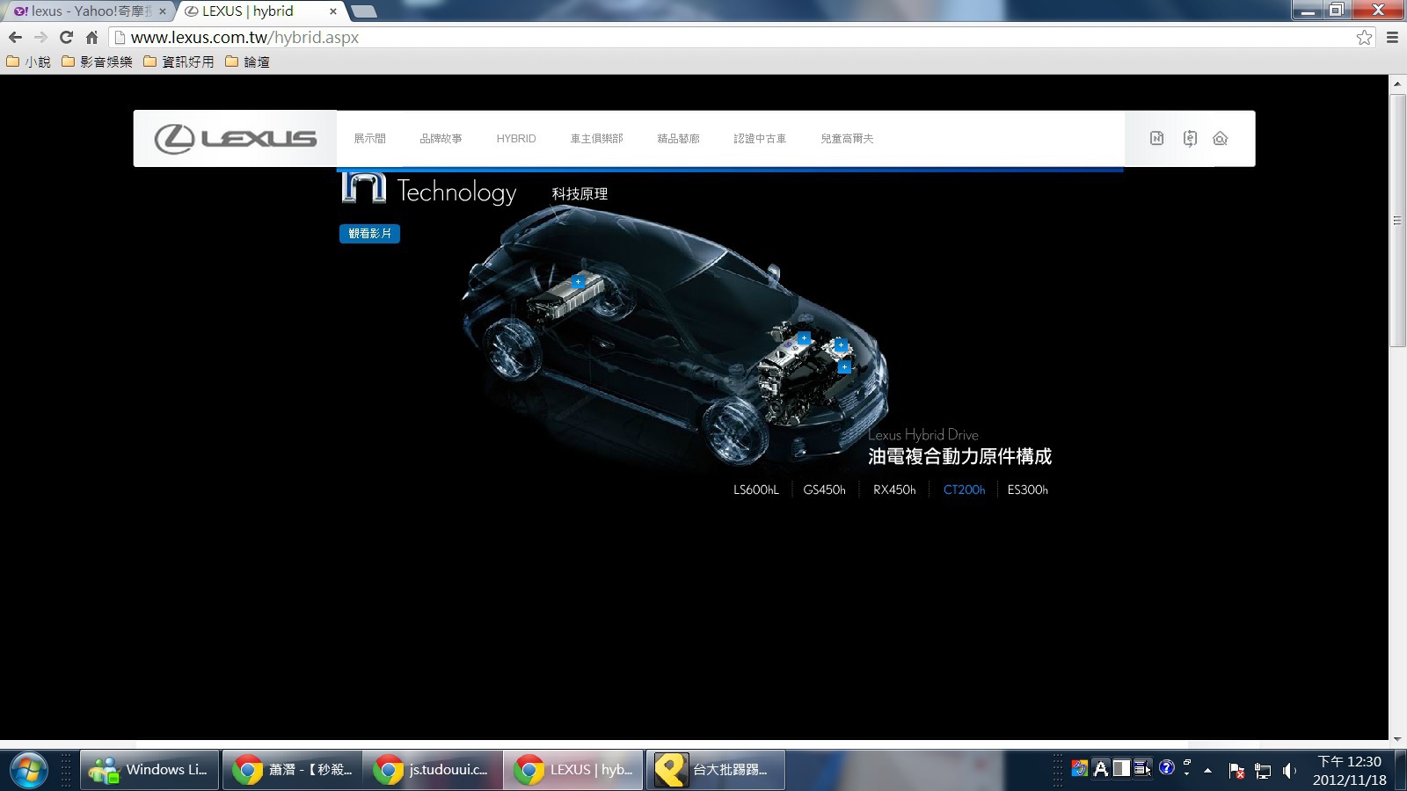
Task: Toggle the IME input mode 'A' button
Action: 1100,769
